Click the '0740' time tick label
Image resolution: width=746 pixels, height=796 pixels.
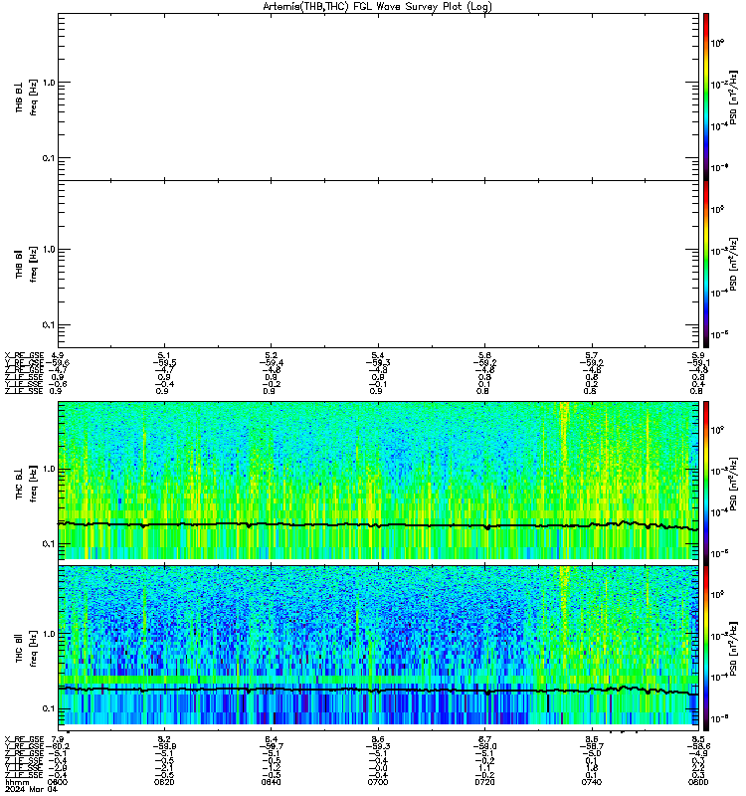(x=592, y=782)
